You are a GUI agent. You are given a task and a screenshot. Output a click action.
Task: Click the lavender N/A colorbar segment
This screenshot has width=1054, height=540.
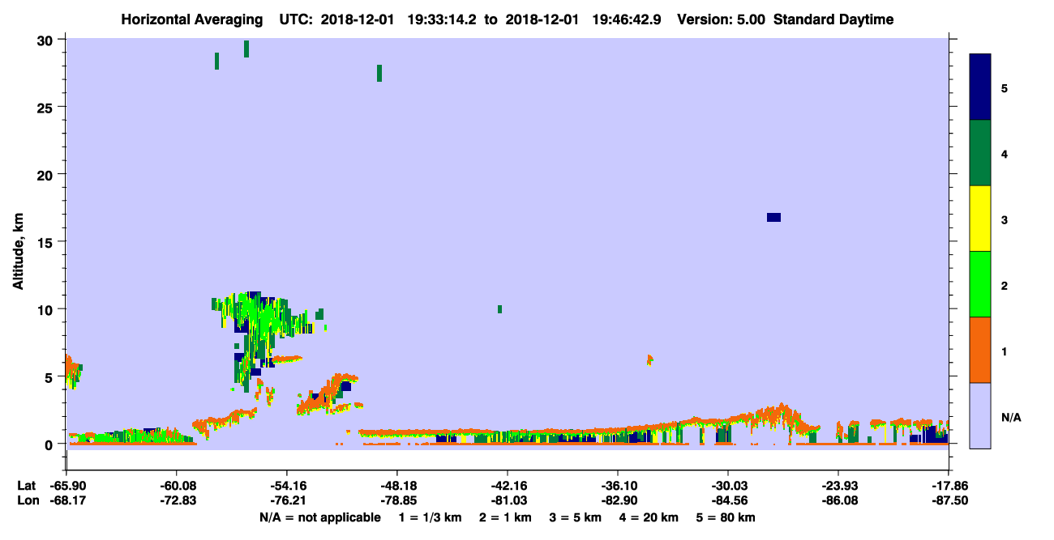click(980, 415)
